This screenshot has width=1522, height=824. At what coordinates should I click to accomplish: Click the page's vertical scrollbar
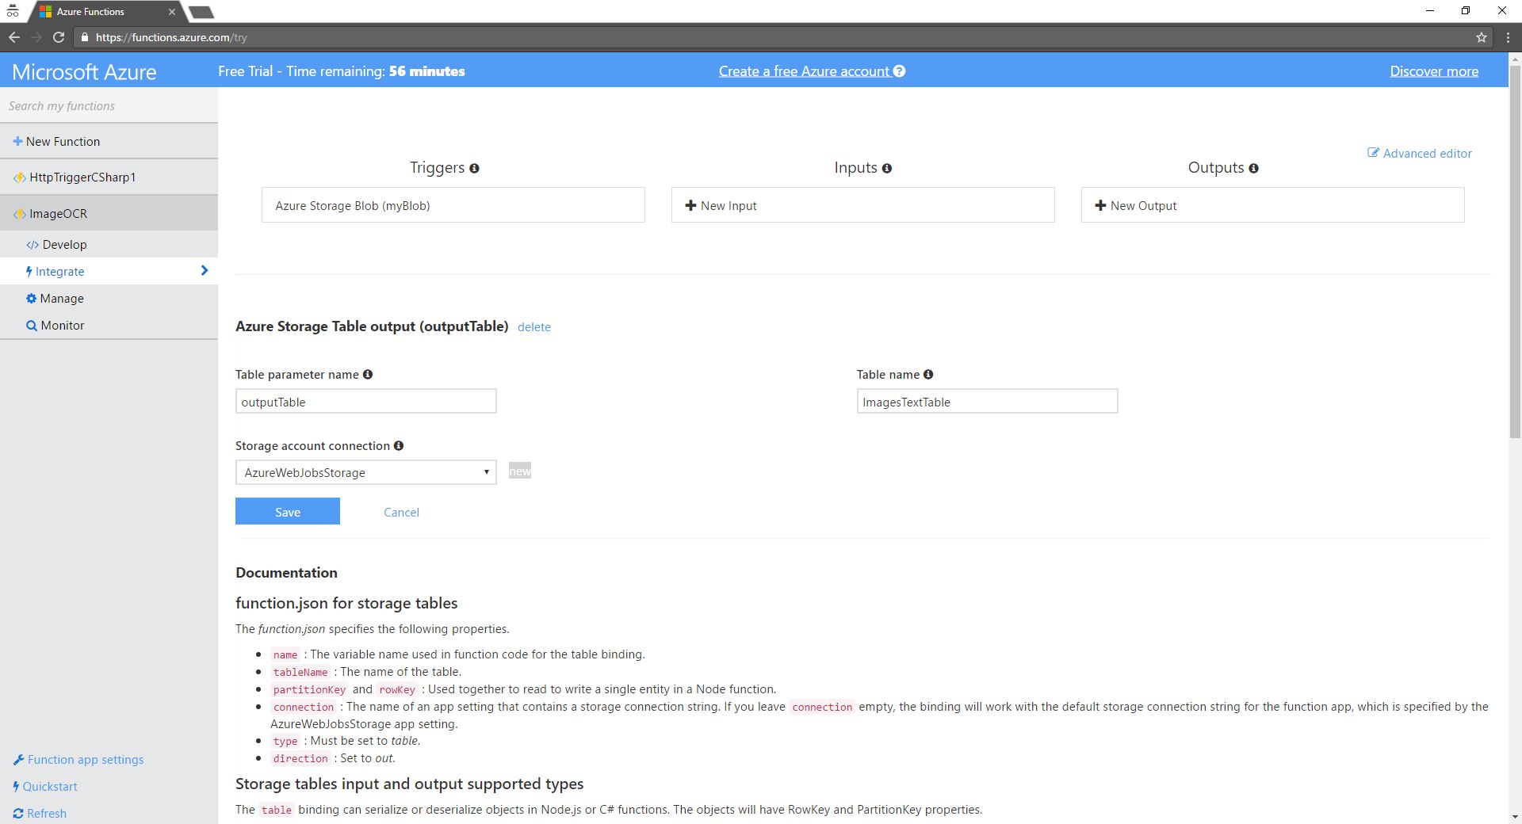pyautogui.click(x=1515, y=254)
